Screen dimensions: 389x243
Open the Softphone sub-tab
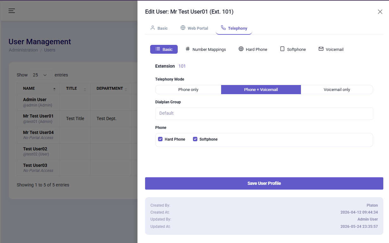pyautogui.click(x=293, y=49)
